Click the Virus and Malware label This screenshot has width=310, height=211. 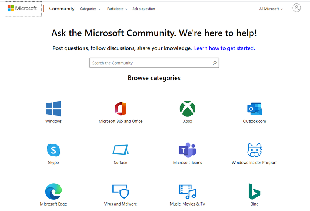[x=121, y=204]
